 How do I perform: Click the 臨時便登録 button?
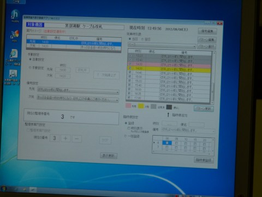(204, 160)
